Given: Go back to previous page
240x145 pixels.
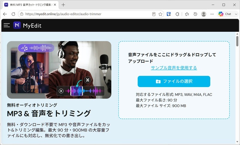Looking at the screenshot, I should coord(5,14).
